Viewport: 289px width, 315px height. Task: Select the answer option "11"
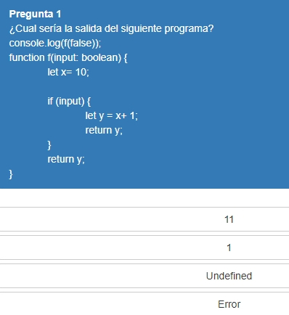pyautogui.click(x=144, y=219)
